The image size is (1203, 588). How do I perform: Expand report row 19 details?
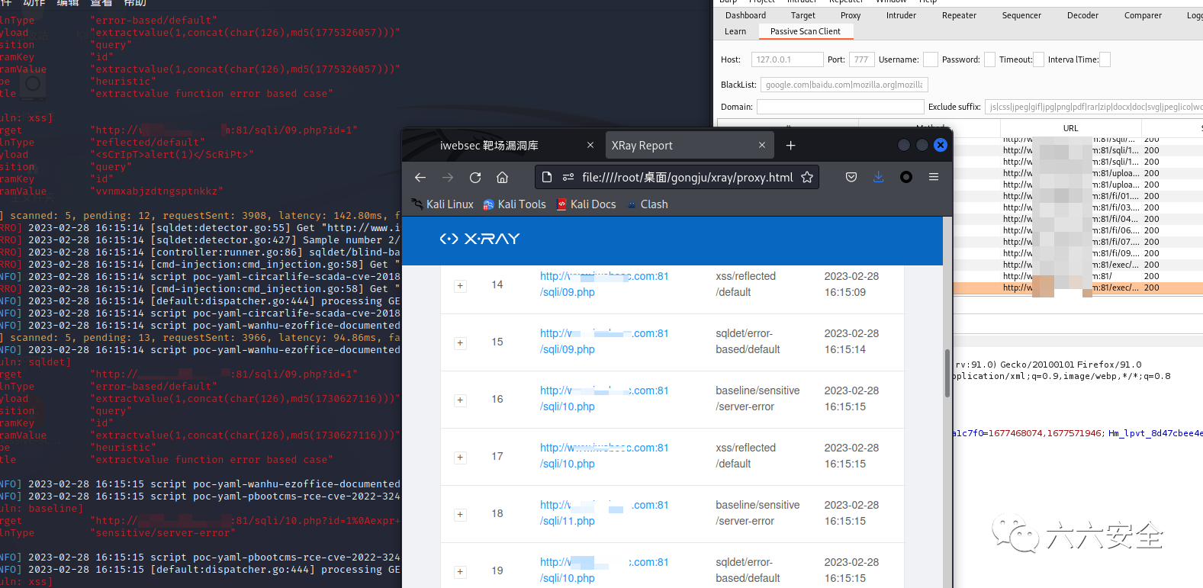(x=460, y=572)
